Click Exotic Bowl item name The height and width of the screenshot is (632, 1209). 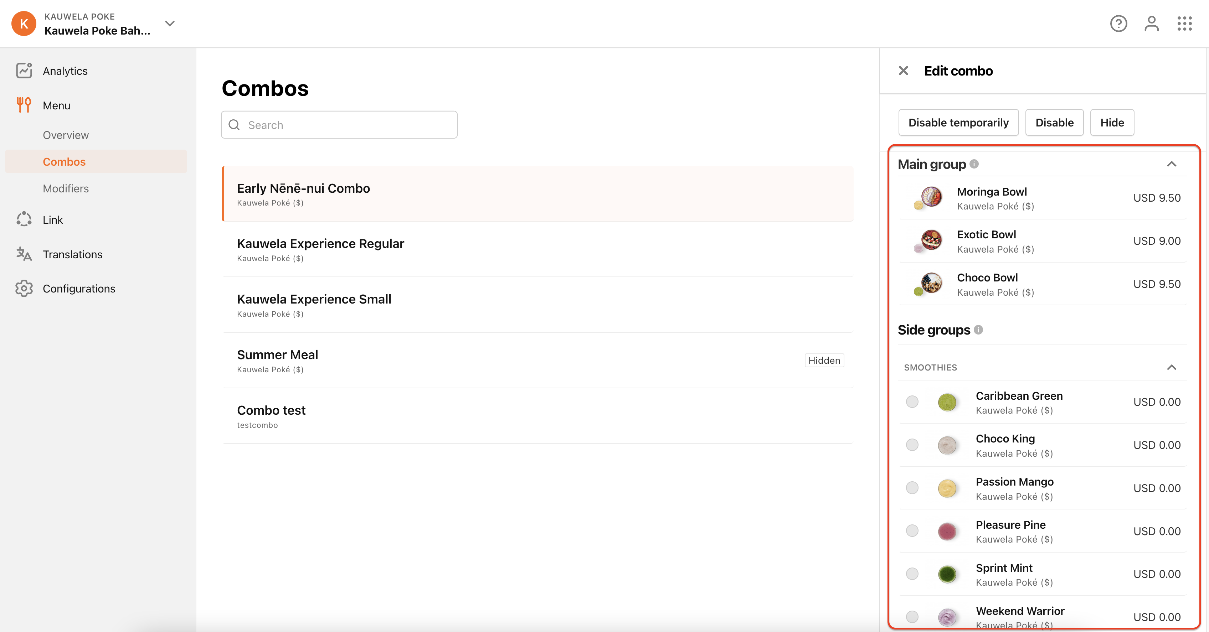986,234
